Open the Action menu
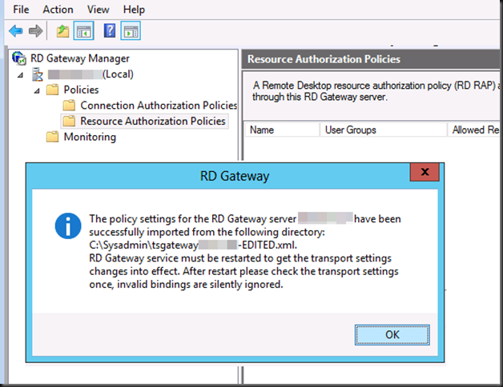Image resolution: width=503 pixels, height=387 pixels. pyautogui.click(x=58, y=10)
